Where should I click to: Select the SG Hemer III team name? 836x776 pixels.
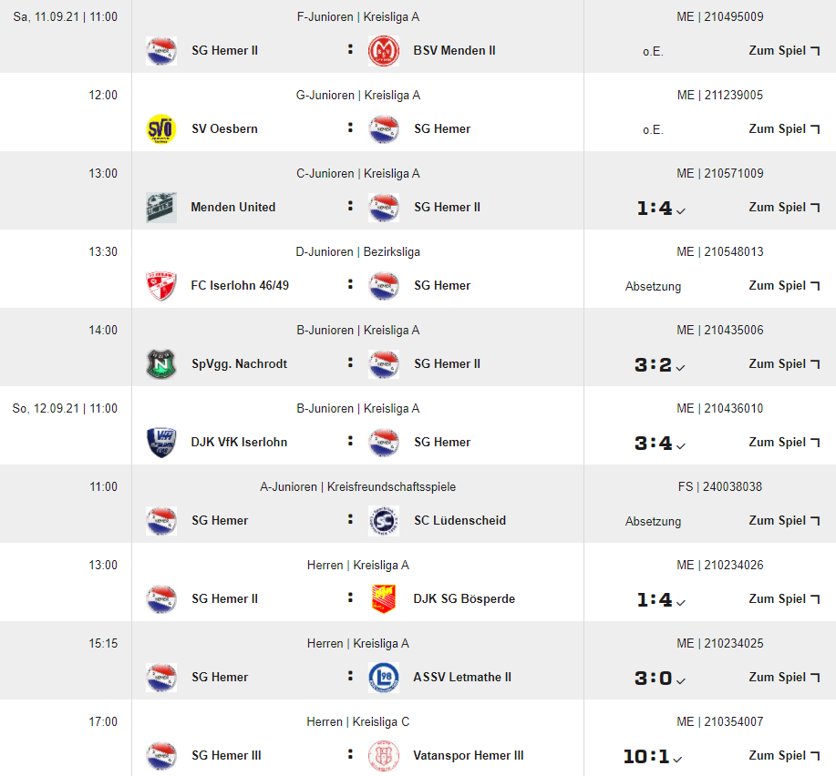coord(226,756)
